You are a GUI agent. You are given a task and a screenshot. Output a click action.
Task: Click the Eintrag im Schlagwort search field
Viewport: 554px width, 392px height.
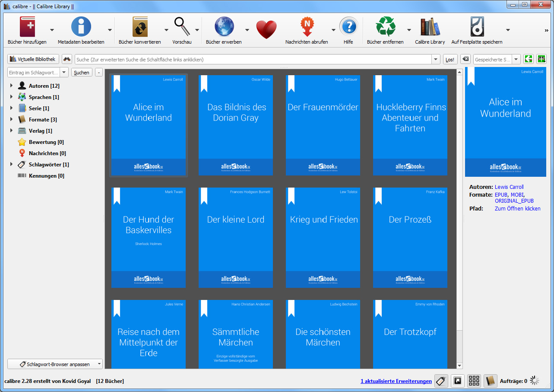point(34,73)
